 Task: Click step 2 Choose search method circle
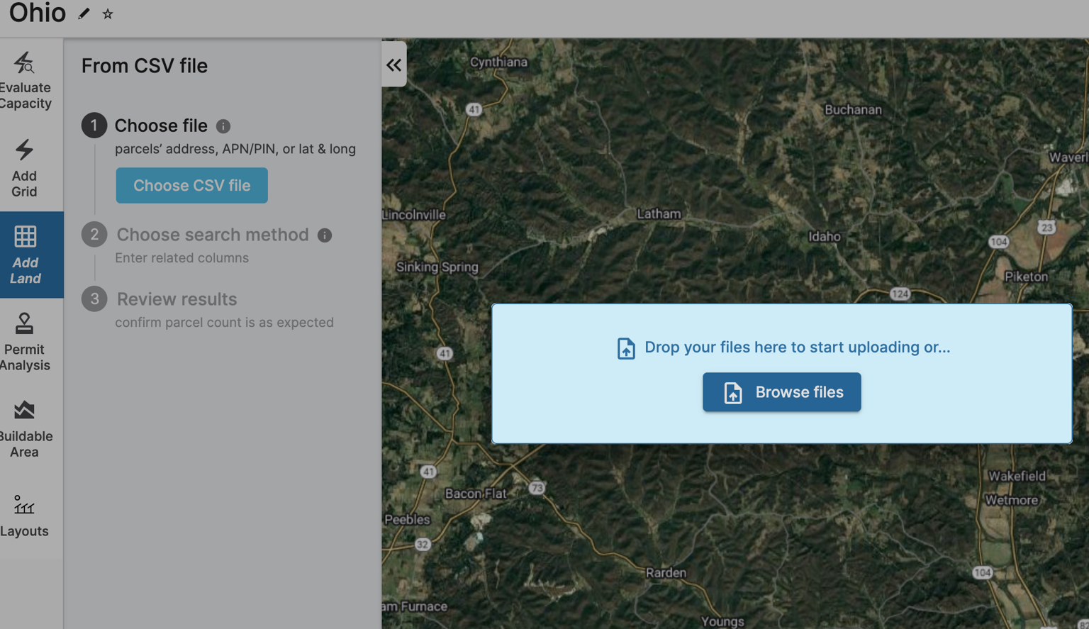pos(94,234)
